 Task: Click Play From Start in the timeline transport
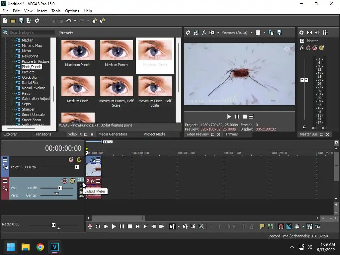pos(106,226)
